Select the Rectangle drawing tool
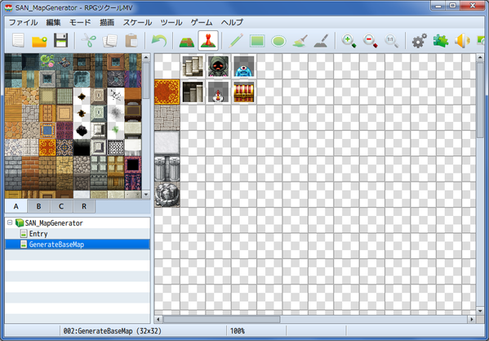The width and height of the screenshot is (489, 341). [x=257, y=41]
